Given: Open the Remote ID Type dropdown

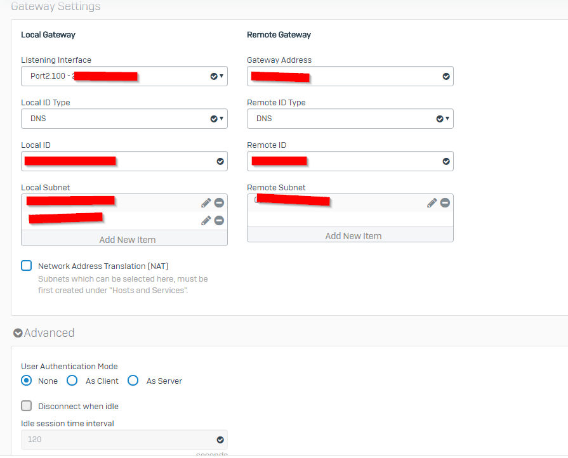Looking at the screenshot, I should click(x=350, y=119).
